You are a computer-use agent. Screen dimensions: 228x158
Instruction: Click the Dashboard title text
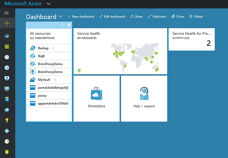pyautogui.click(x=41, y=17)
